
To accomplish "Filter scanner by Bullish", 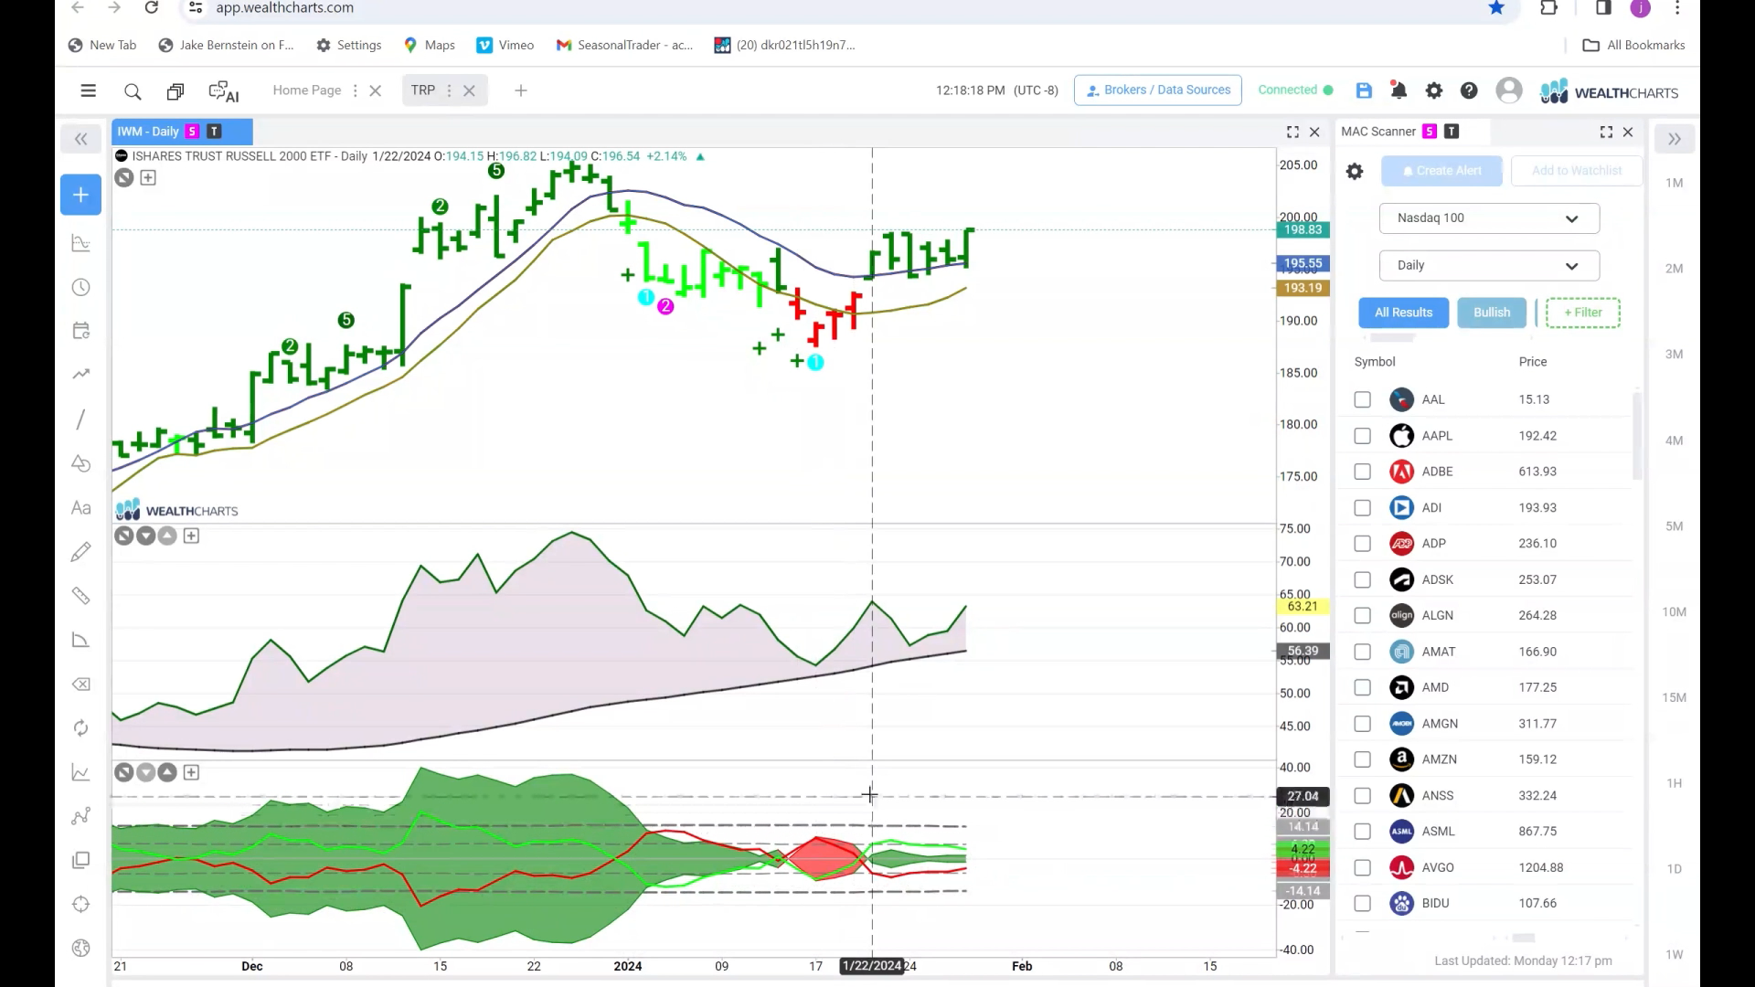I will click(x=1492, y=313).
